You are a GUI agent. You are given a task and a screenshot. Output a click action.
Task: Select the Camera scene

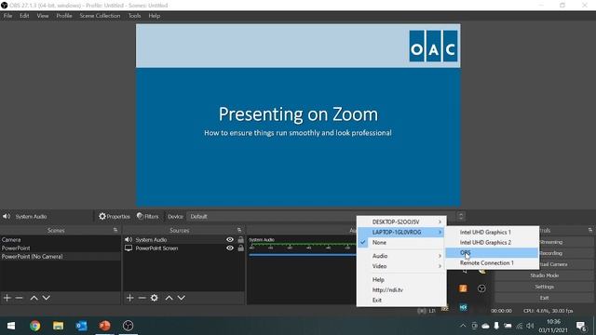click(x=61, y=240)
